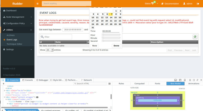
Task: Open the Animations side tab
Action: pos(194,84)
